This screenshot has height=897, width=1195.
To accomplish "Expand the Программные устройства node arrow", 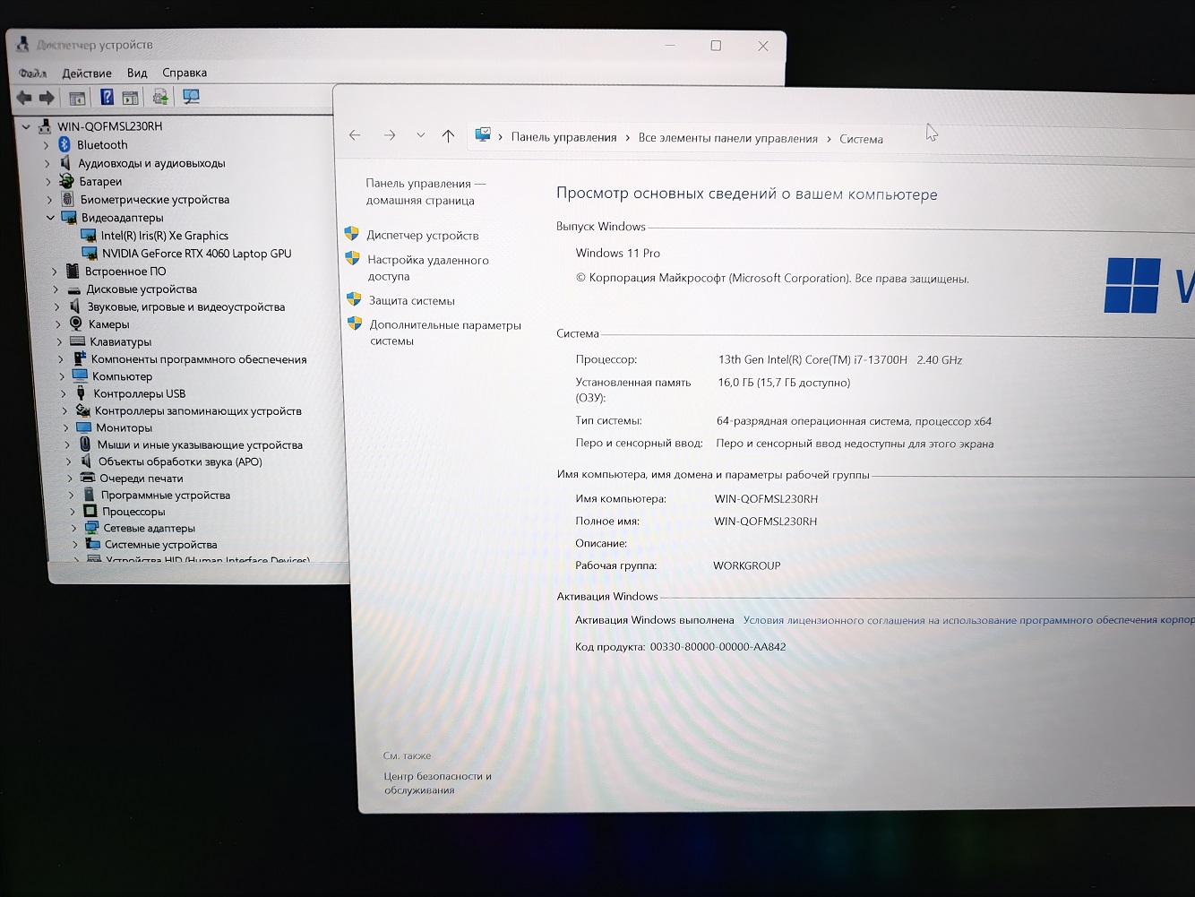I will coord(71,495).
